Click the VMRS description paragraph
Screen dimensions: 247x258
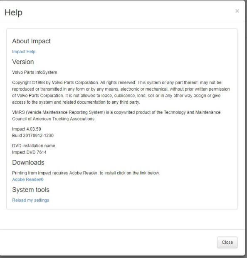(116, 116)
